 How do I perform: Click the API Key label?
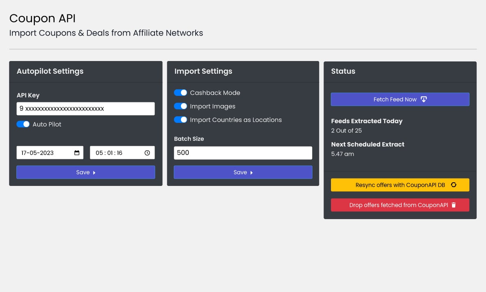(28, 95)
